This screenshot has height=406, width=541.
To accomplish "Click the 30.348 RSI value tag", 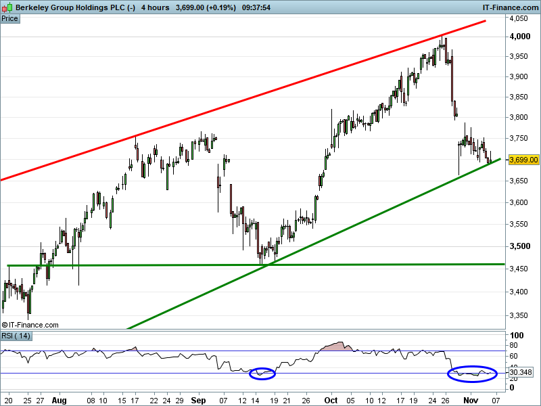I will pyautogui.click(x=520, y=372).
